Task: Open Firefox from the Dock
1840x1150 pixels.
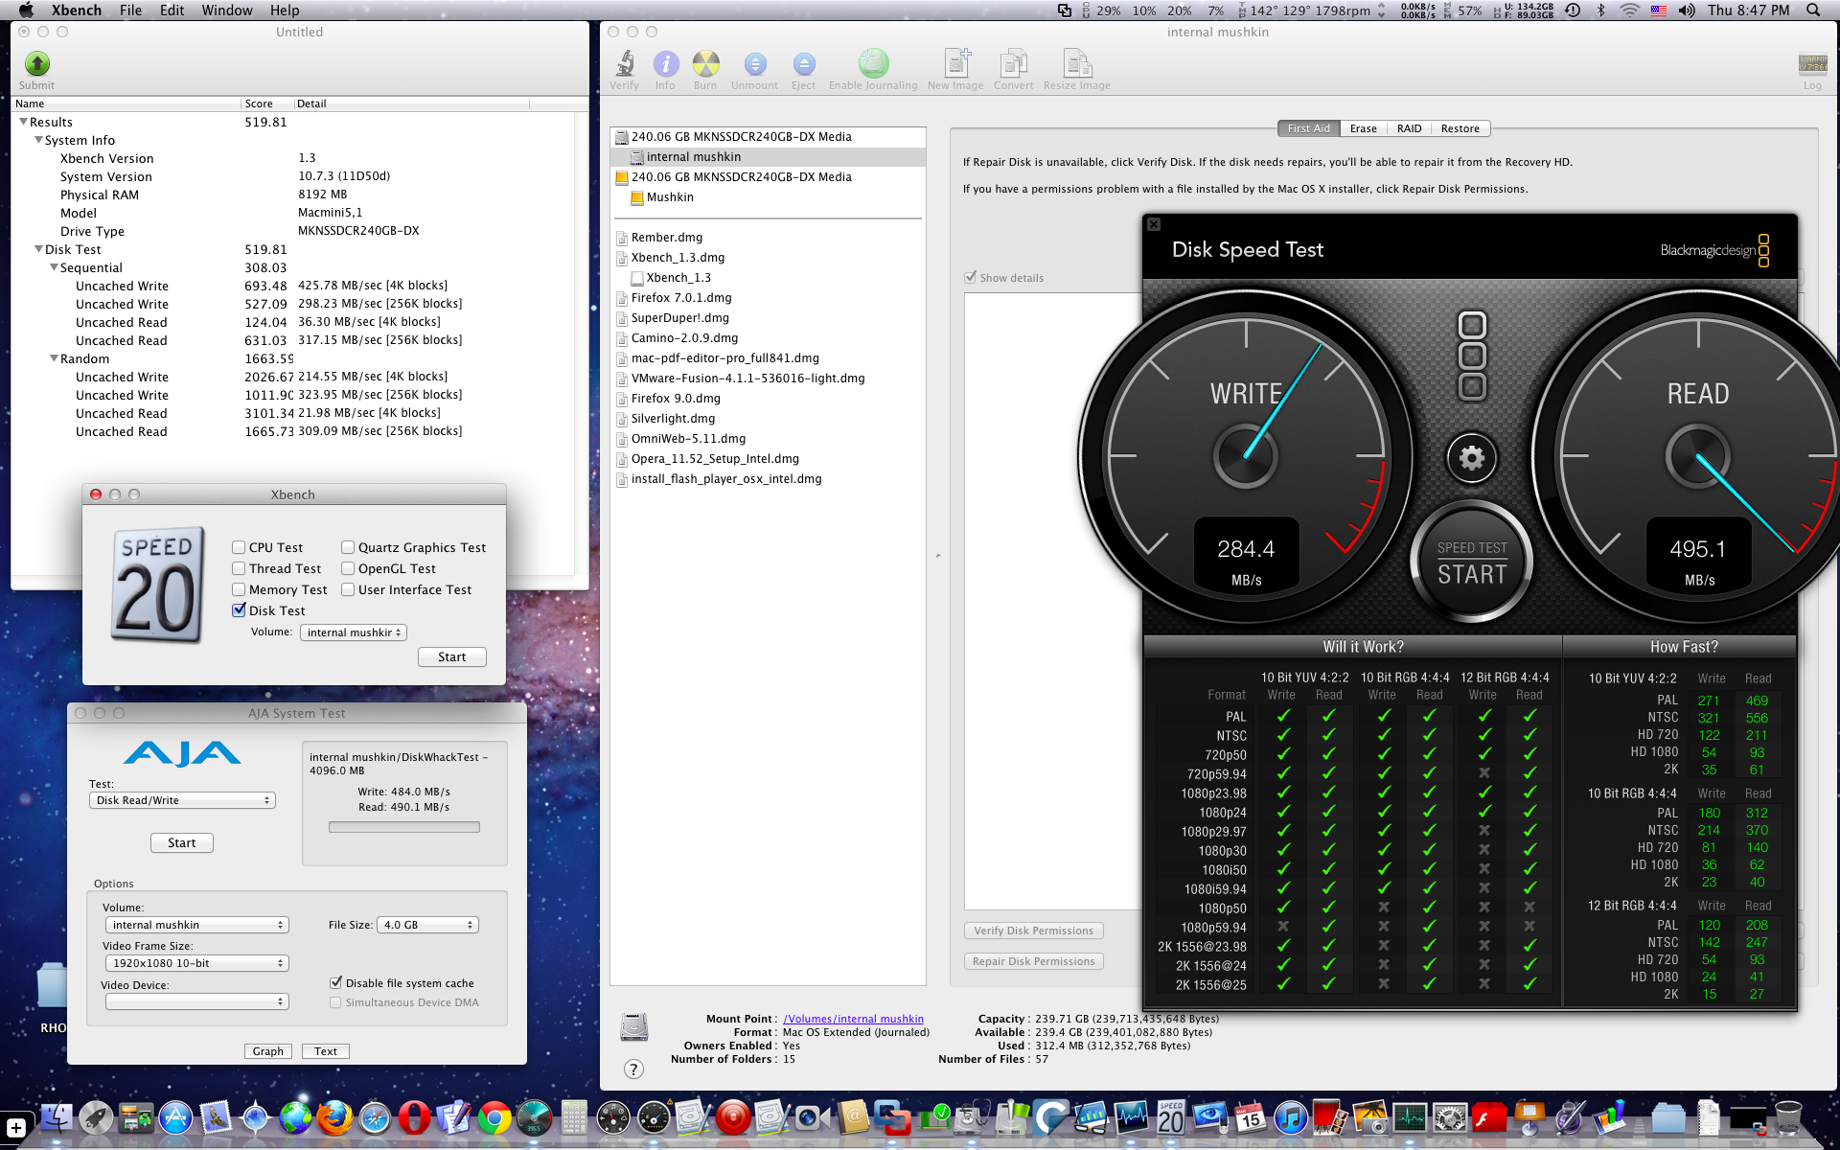Action: 334,1117
